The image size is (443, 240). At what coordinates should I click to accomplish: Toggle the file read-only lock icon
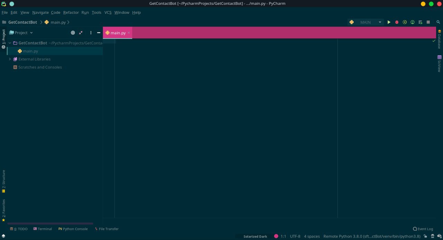(425, 236)
